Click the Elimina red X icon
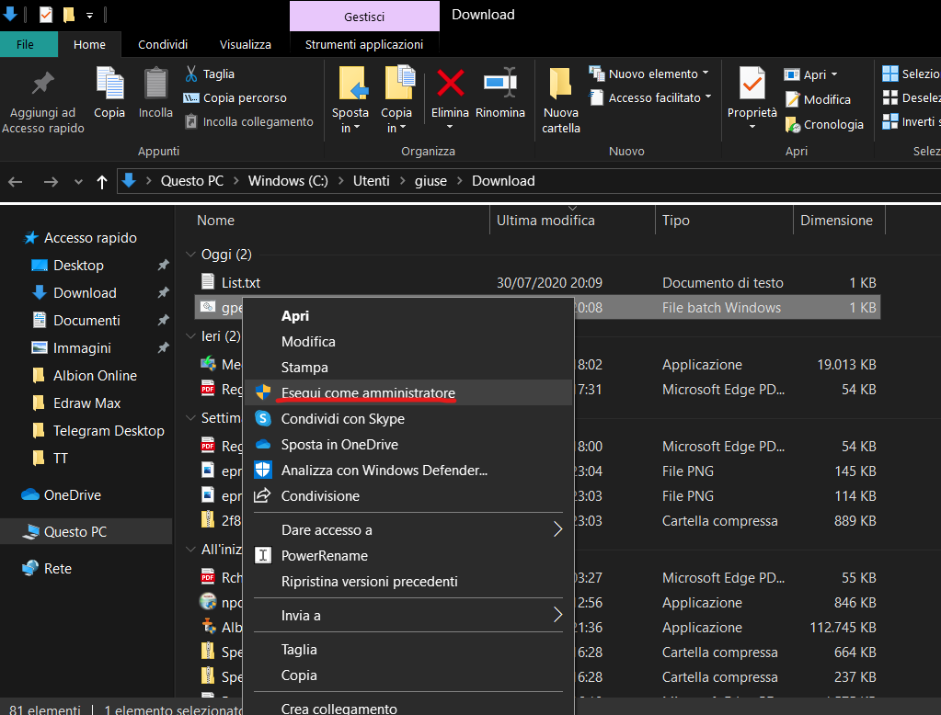 [x=450, y=84]
